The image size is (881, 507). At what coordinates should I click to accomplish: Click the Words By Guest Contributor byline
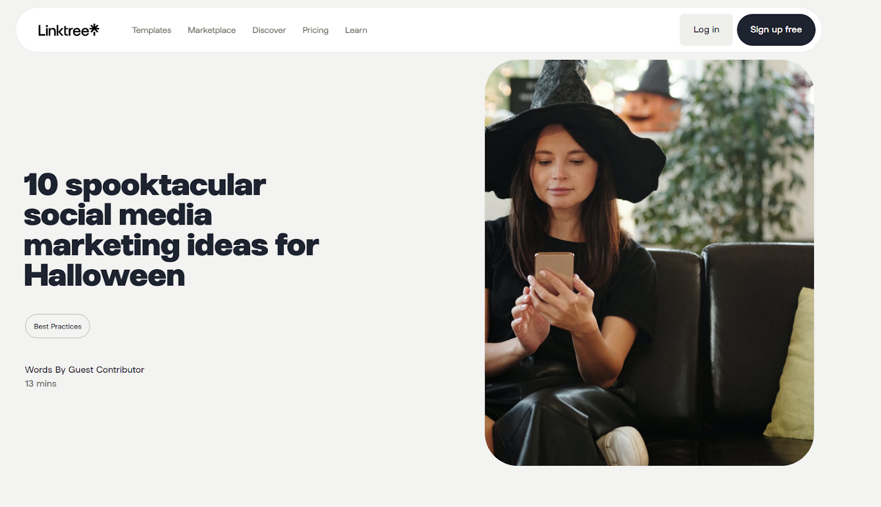(84, 370)
